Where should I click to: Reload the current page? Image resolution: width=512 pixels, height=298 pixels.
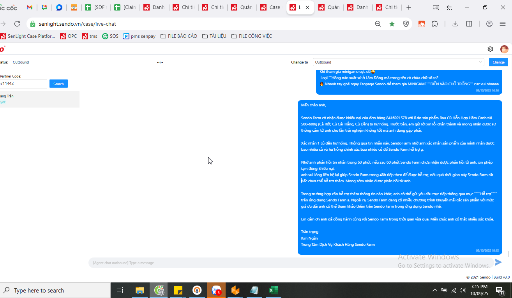(17, 24)
